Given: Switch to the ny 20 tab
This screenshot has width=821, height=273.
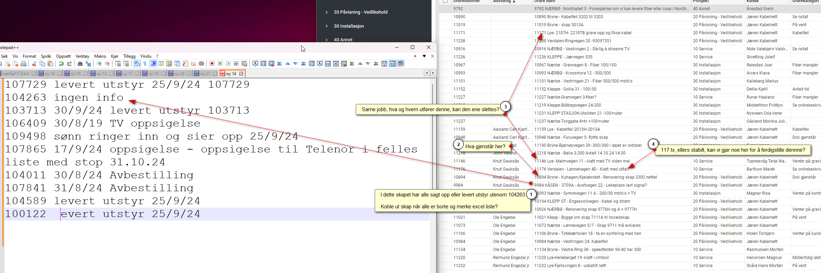Looking at the screenshot, I should tap(179, 74).
